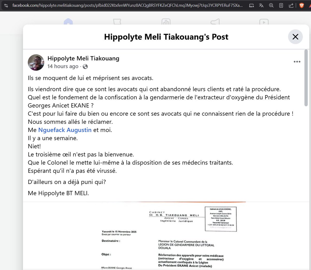Click the boxed cabinet address stamp in letter

point(221,219)
